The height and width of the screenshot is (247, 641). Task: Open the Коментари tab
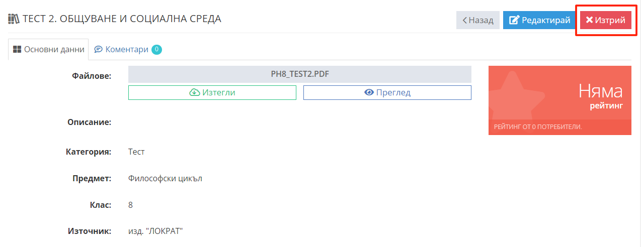[128, 49]
